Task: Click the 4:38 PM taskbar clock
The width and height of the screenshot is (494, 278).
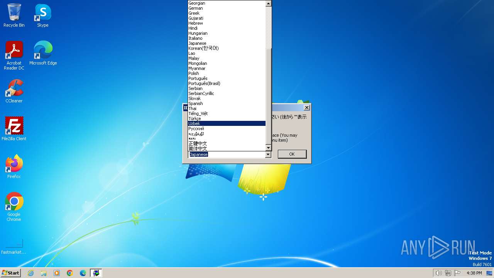Action: click(x=474, y=273)
